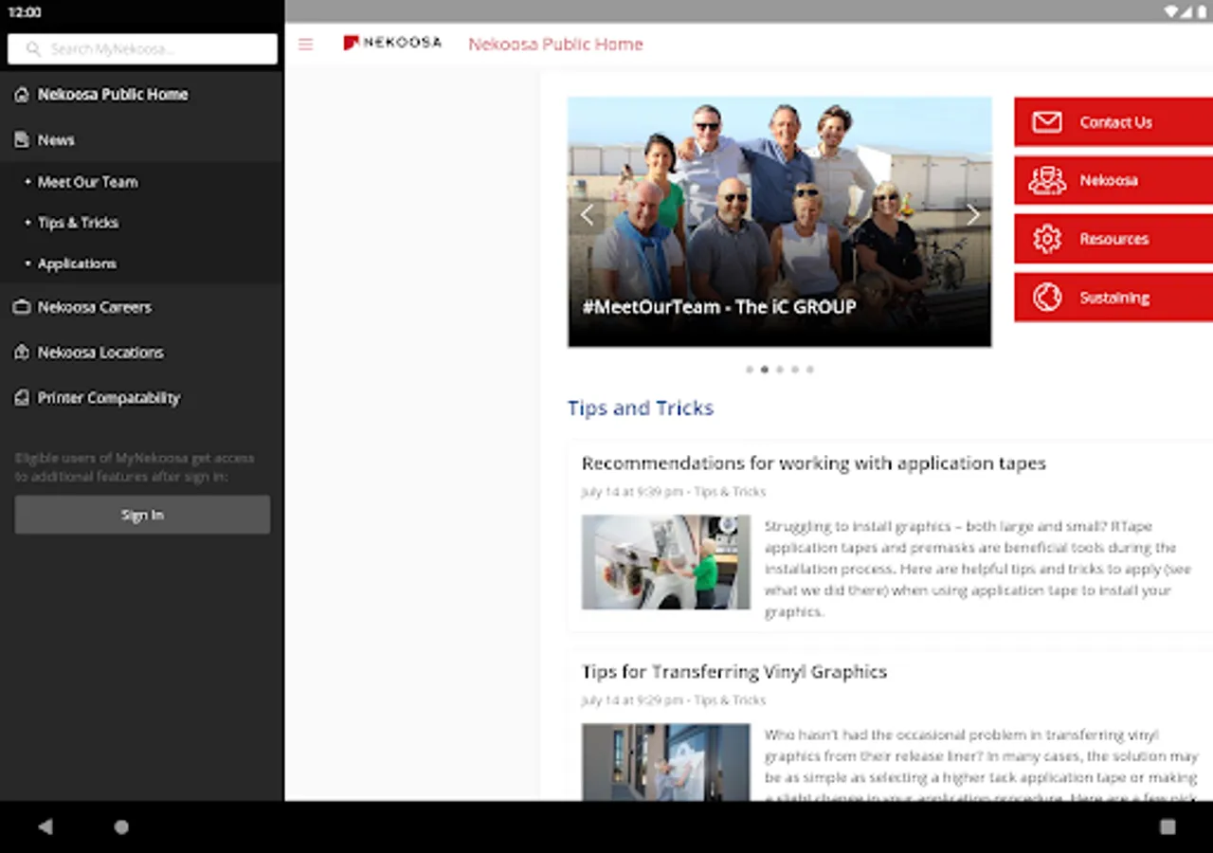Open News section in sidebar
Viewport: 1213px width, 853px height.
(x=142, y=140)
